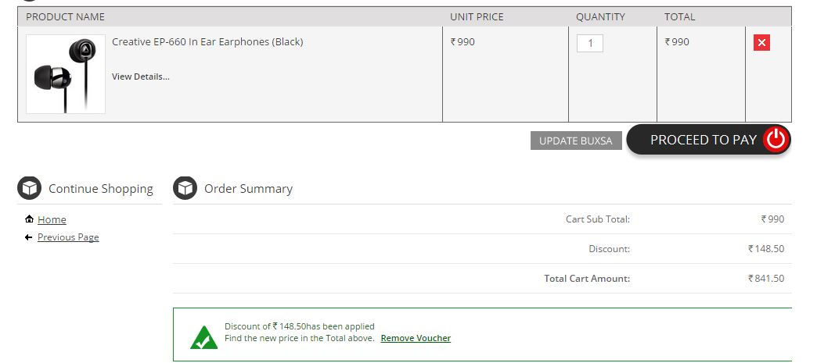Click the small house icon next to Home

pos(29,219)
